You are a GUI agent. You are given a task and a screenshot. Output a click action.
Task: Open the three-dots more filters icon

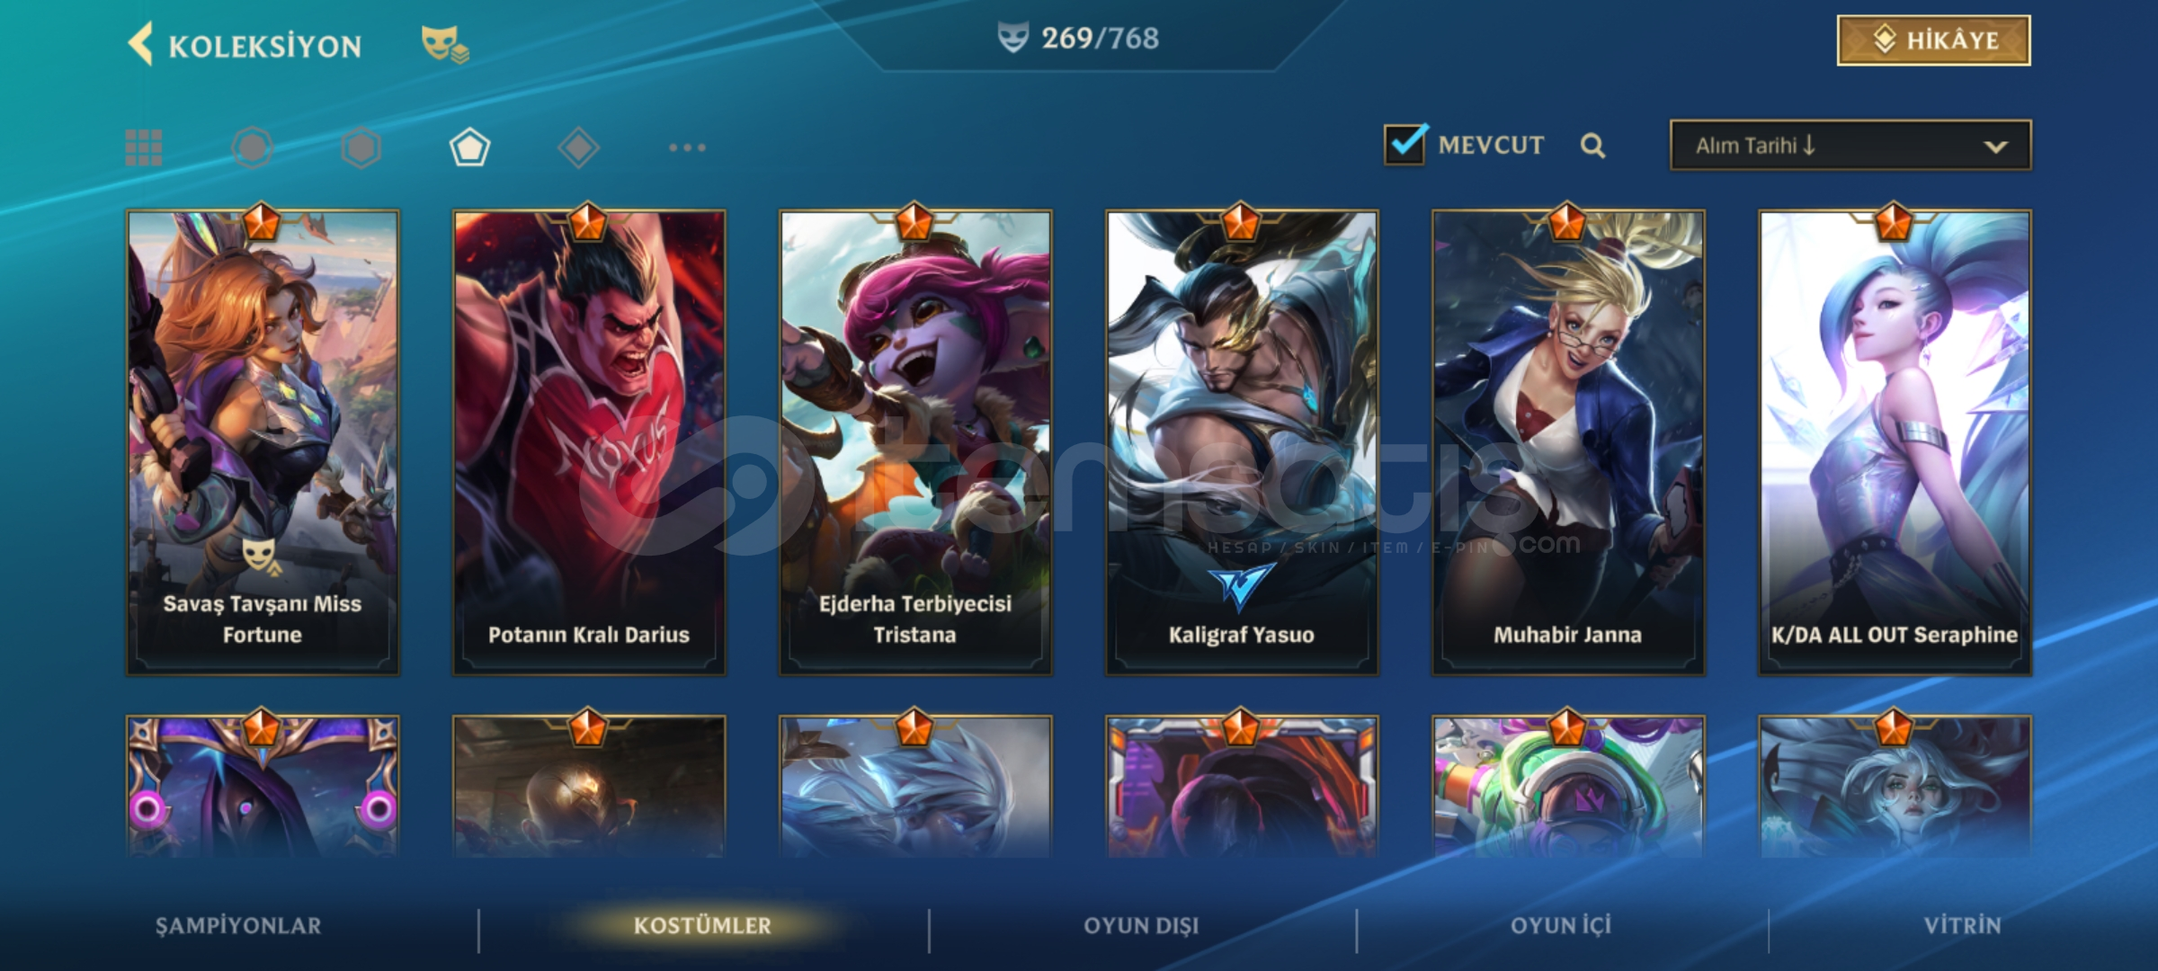(688, 147)
